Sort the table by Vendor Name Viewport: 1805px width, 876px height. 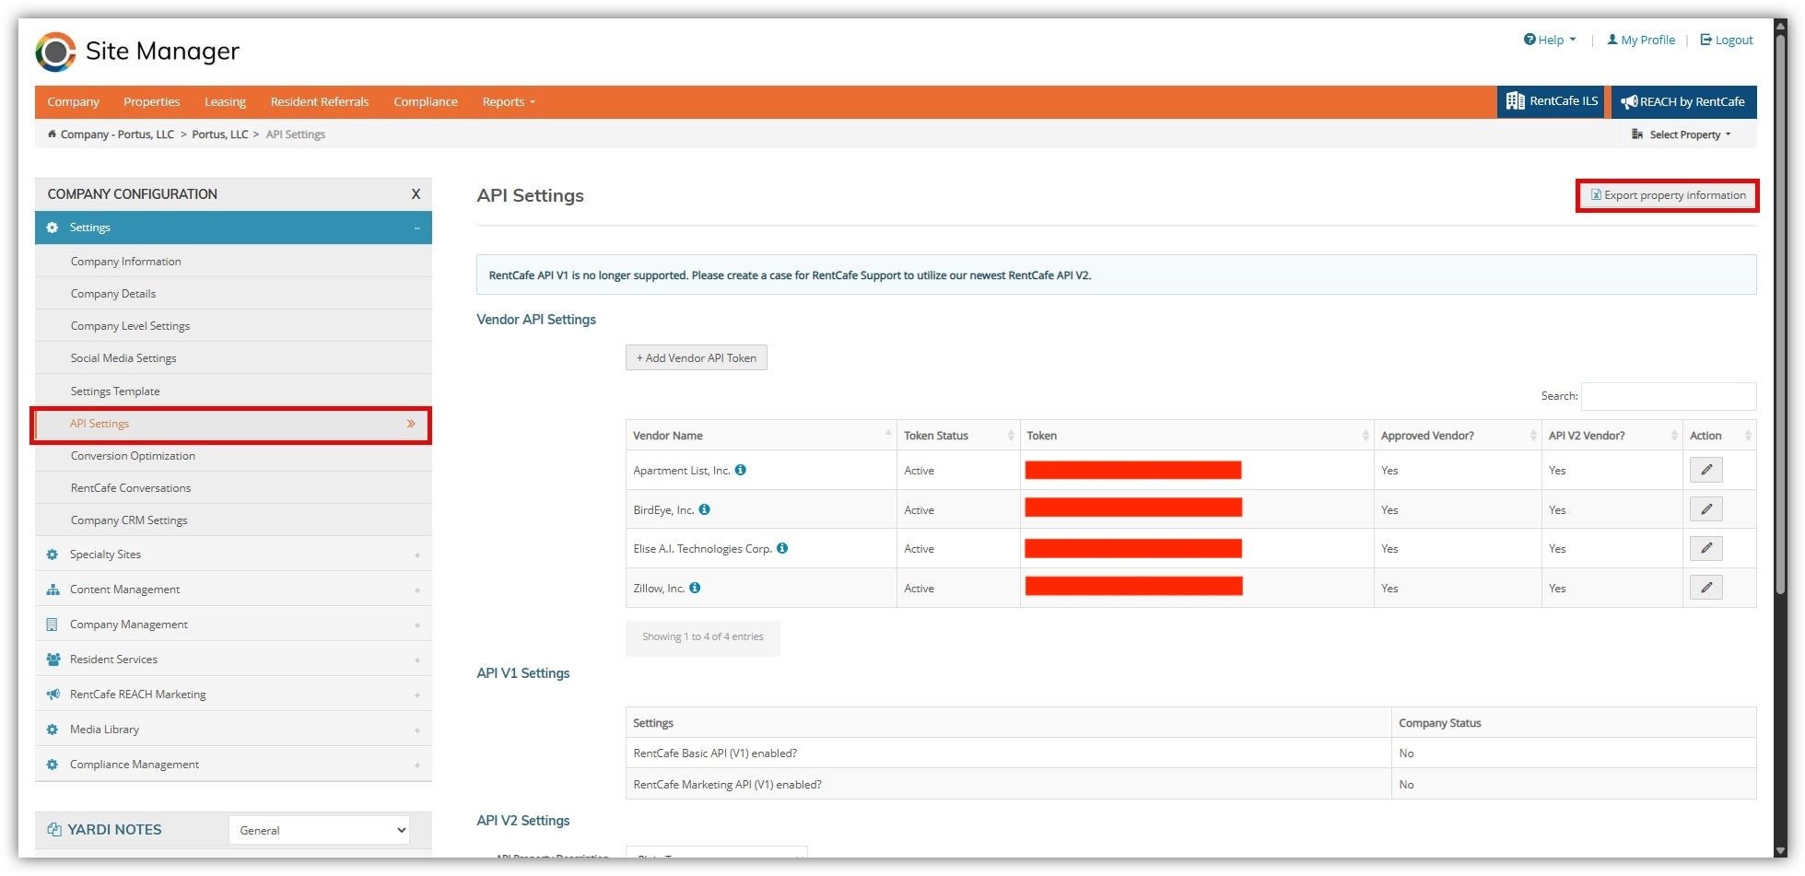pos(760,435)
